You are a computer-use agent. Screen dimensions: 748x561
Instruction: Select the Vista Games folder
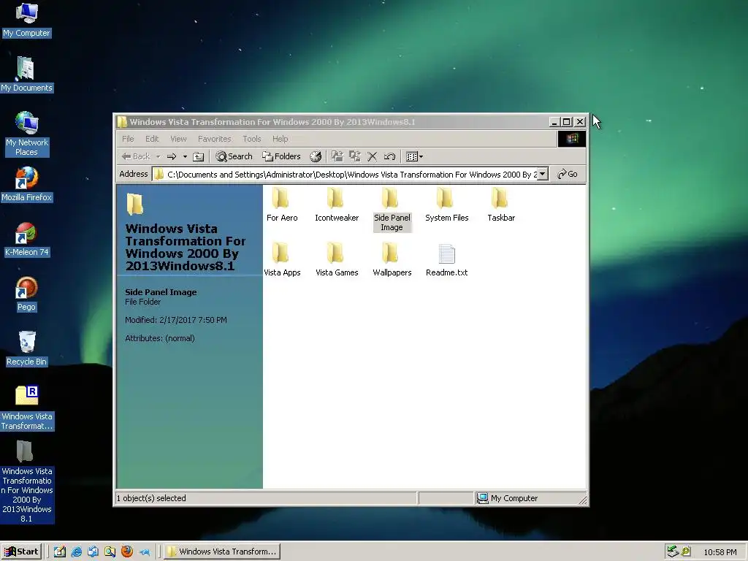(336, 259)
